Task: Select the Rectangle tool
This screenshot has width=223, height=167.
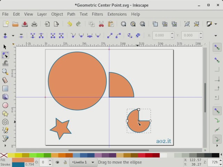Action: (5, 89)
